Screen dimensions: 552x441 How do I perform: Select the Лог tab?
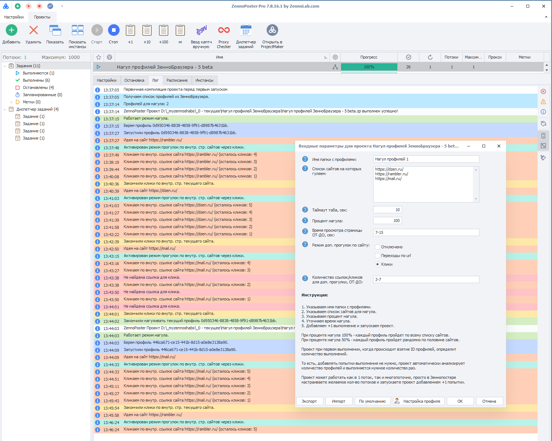155,80
